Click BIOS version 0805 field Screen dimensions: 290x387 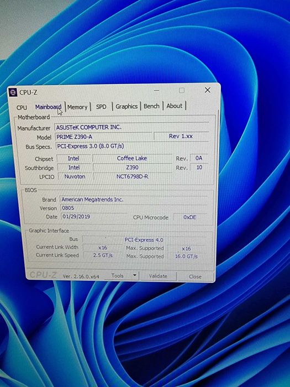(134, 208)
